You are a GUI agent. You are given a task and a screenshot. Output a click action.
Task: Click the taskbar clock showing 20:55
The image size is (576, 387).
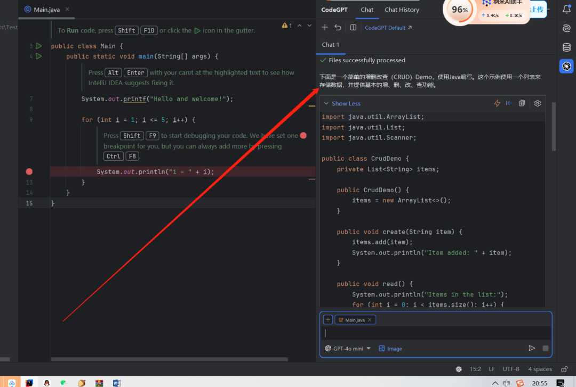[x=539, y=383]
